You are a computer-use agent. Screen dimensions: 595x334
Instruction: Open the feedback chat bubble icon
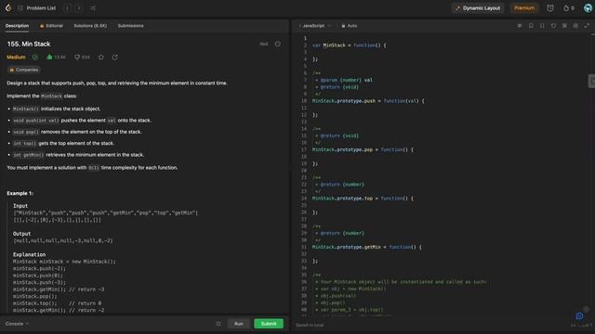point(579,316)
